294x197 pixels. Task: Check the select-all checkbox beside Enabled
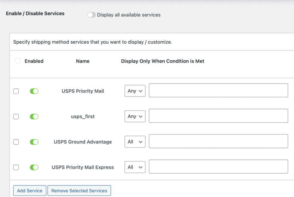pos(18,61)
